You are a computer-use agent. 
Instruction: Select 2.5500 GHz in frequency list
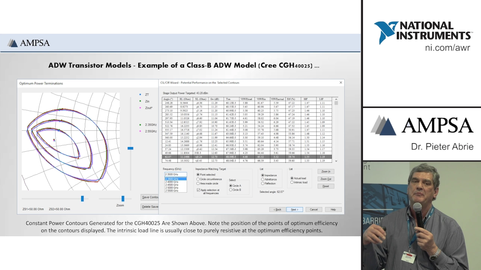[x=175, y=191]
